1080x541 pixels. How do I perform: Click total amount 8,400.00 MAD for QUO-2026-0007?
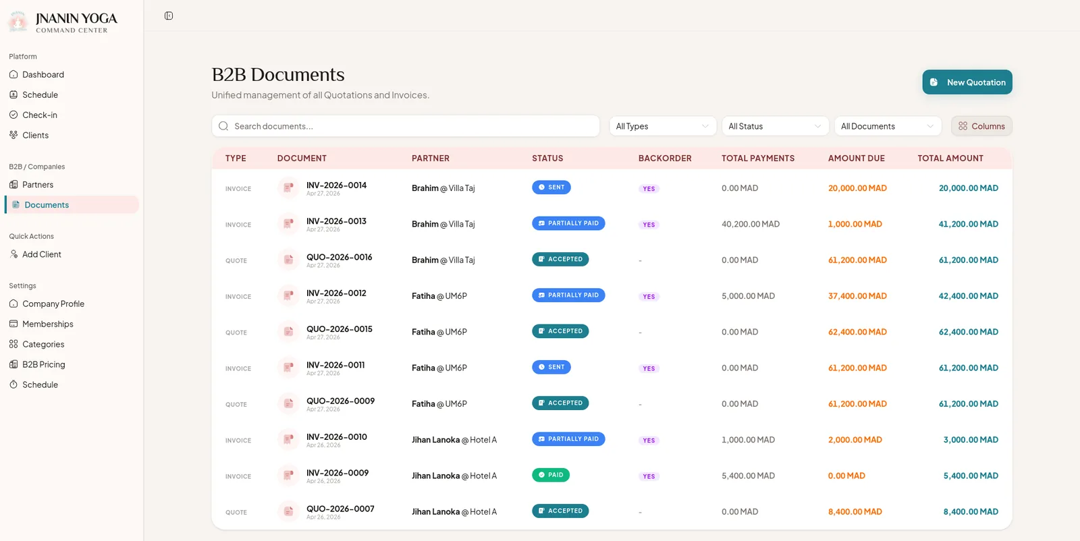tap(971, 512)
